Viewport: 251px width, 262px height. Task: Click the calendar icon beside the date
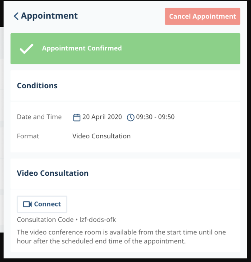click(77, 117)
